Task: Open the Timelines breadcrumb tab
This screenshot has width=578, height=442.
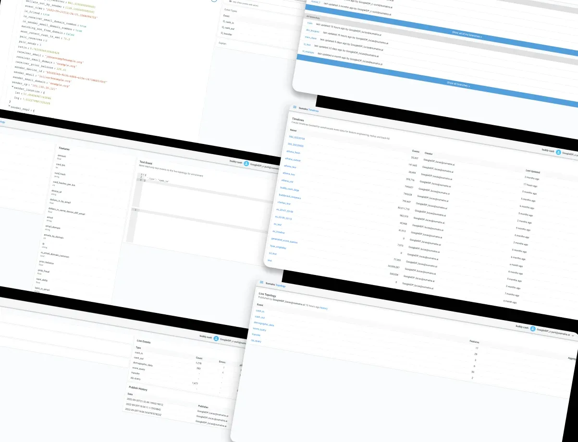Action: point(313,110)
